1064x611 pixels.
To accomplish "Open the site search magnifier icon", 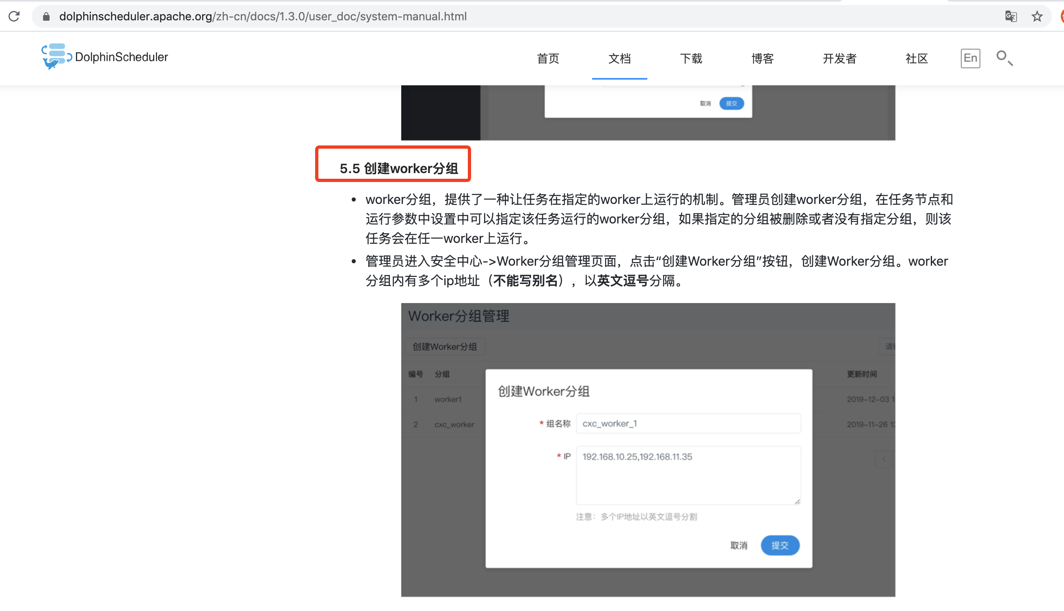I will coord(1004,58).
